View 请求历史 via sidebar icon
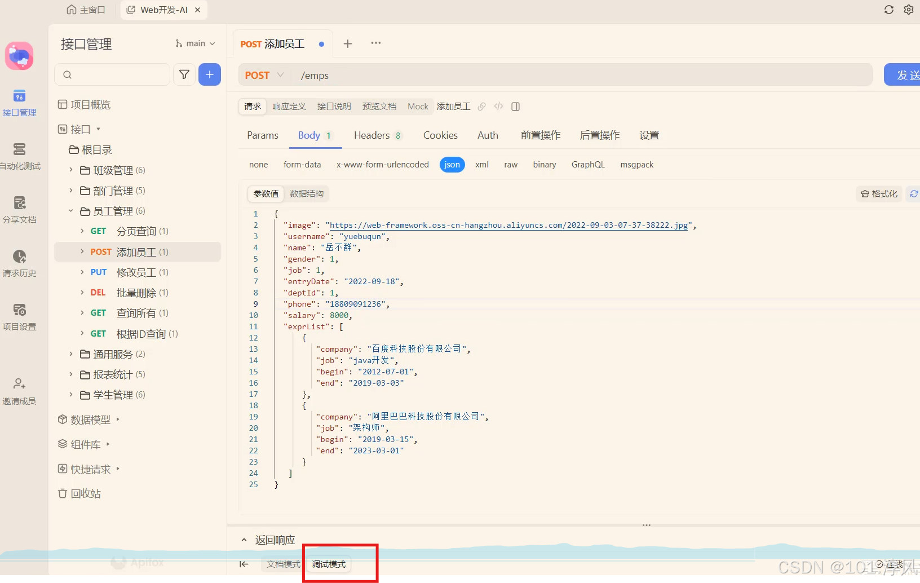This screenshot has height=583, width=920. tap(20, 264)
